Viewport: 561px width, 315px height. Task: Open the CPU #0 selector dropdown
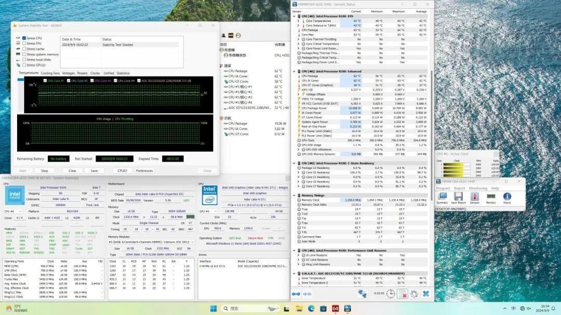point(14,211)
